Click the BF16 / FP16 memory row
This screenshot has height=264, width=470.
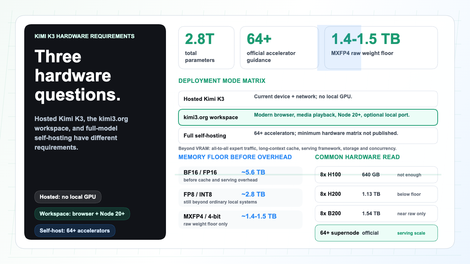coord(241,176)
